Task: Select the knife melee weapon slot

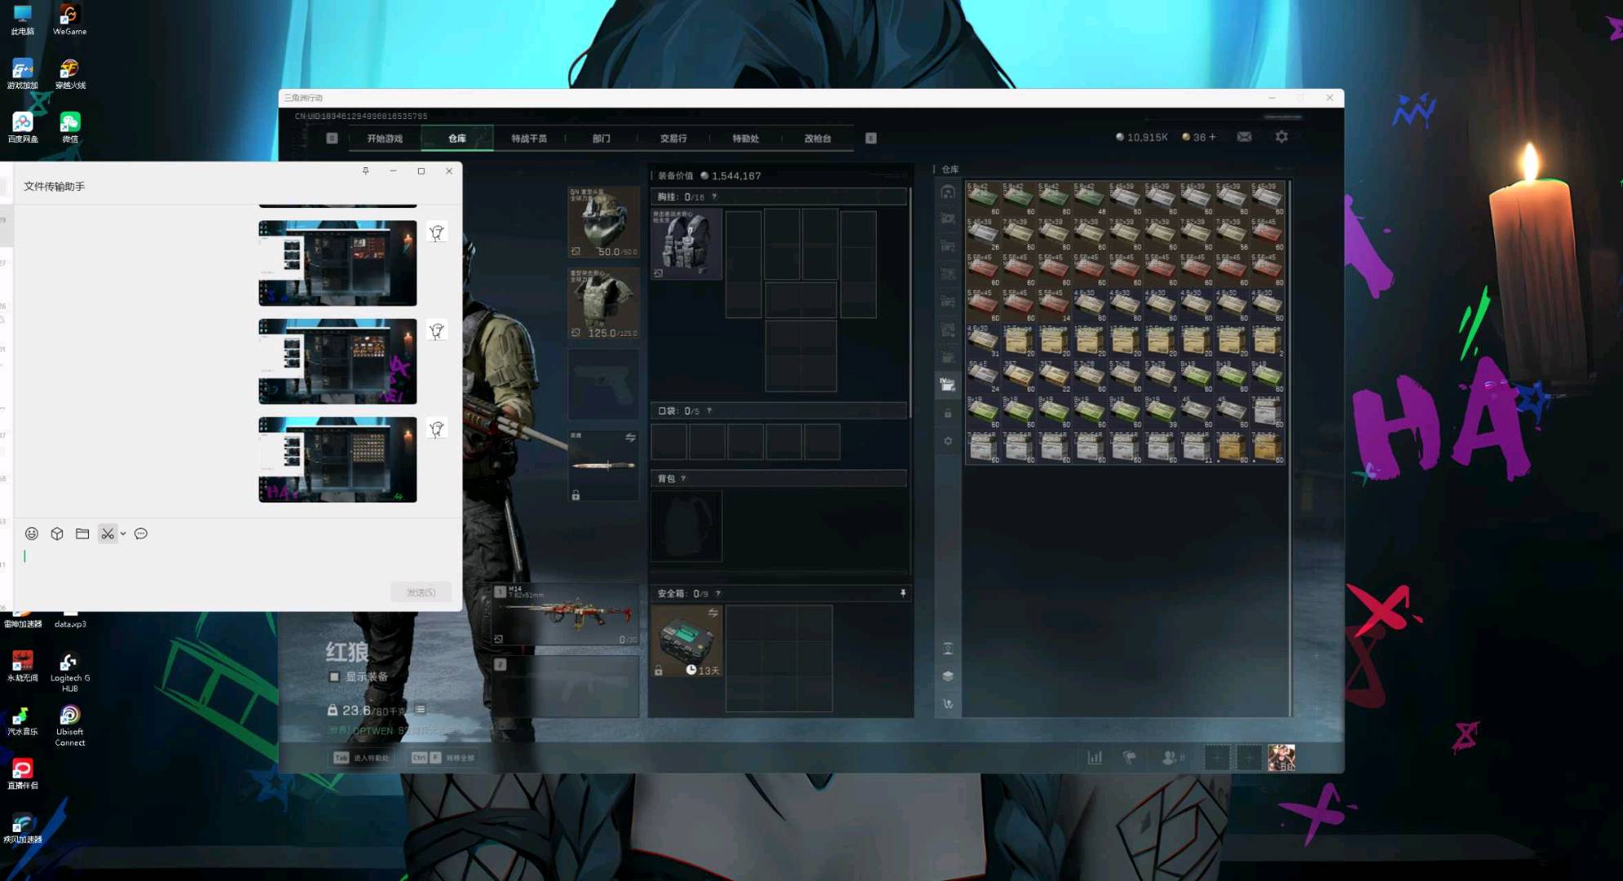Action: coord(603,465)
